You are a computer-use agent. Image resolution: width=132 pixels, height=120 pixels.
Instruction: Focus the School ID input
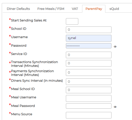click(89, 30)
